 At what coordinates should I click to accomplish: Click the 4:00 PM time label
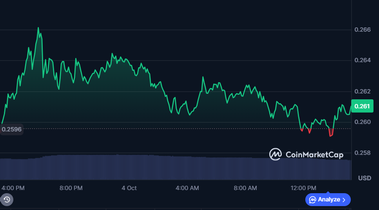(x=13, y=188)
